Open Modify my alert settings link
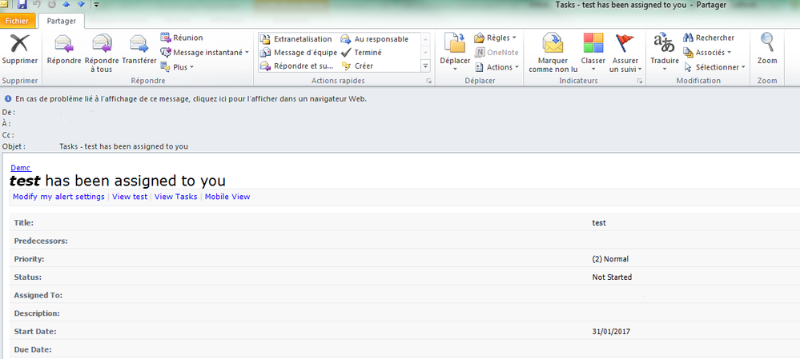Viewport: 800px width, 359px height. click(58, 197)
